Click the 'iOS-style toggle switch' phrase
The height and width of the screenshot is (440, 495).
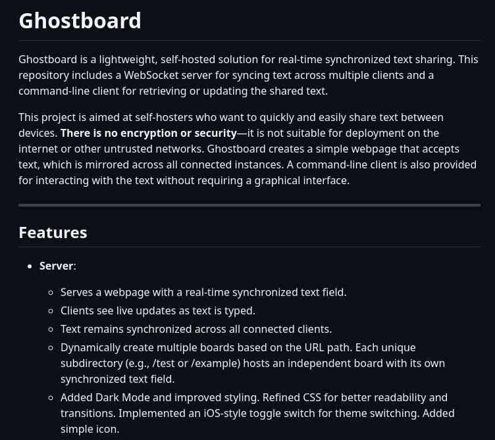click(259, 413)
